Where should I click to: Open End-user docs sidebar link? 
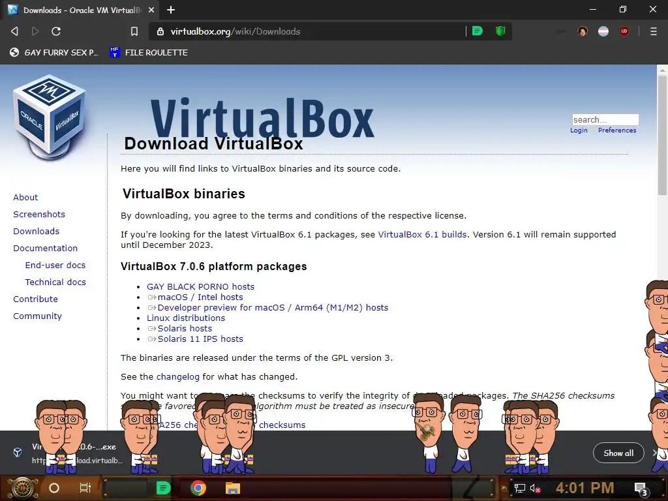coord(55,265)
